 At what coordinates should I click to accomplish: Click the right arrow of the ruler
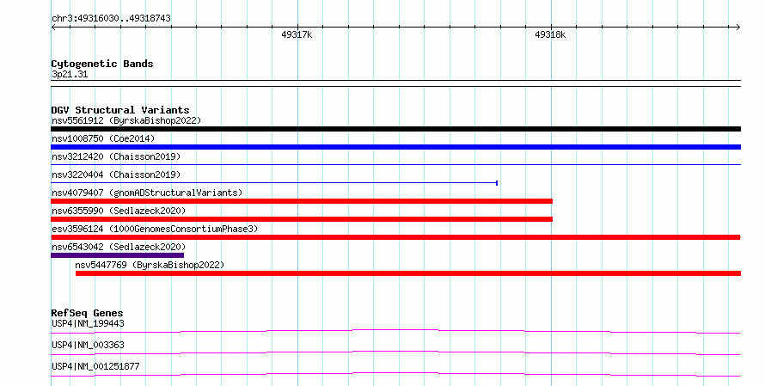(738, 28)
